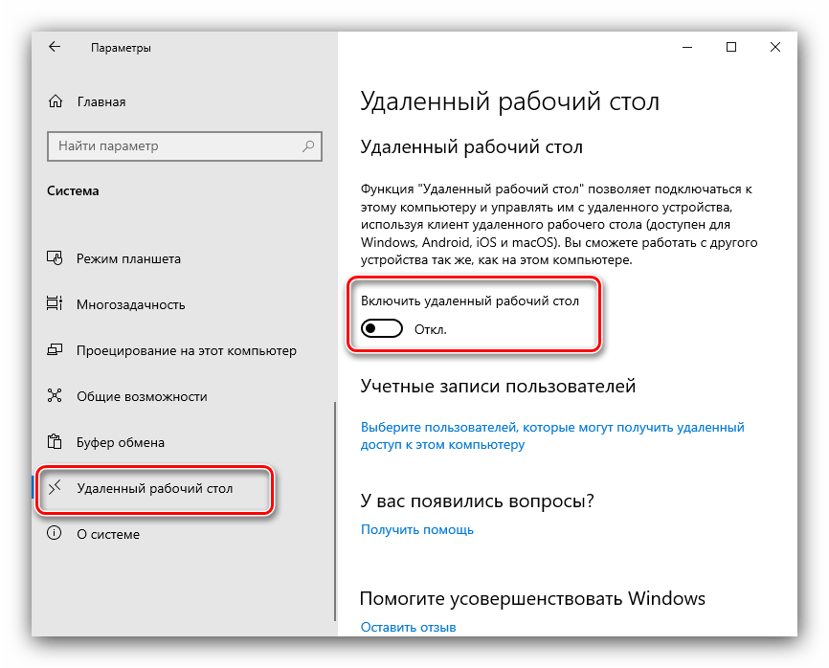Open the О системе page
Image resolution: width=829 pixels, height=668 pixels.
coord(108,534)
